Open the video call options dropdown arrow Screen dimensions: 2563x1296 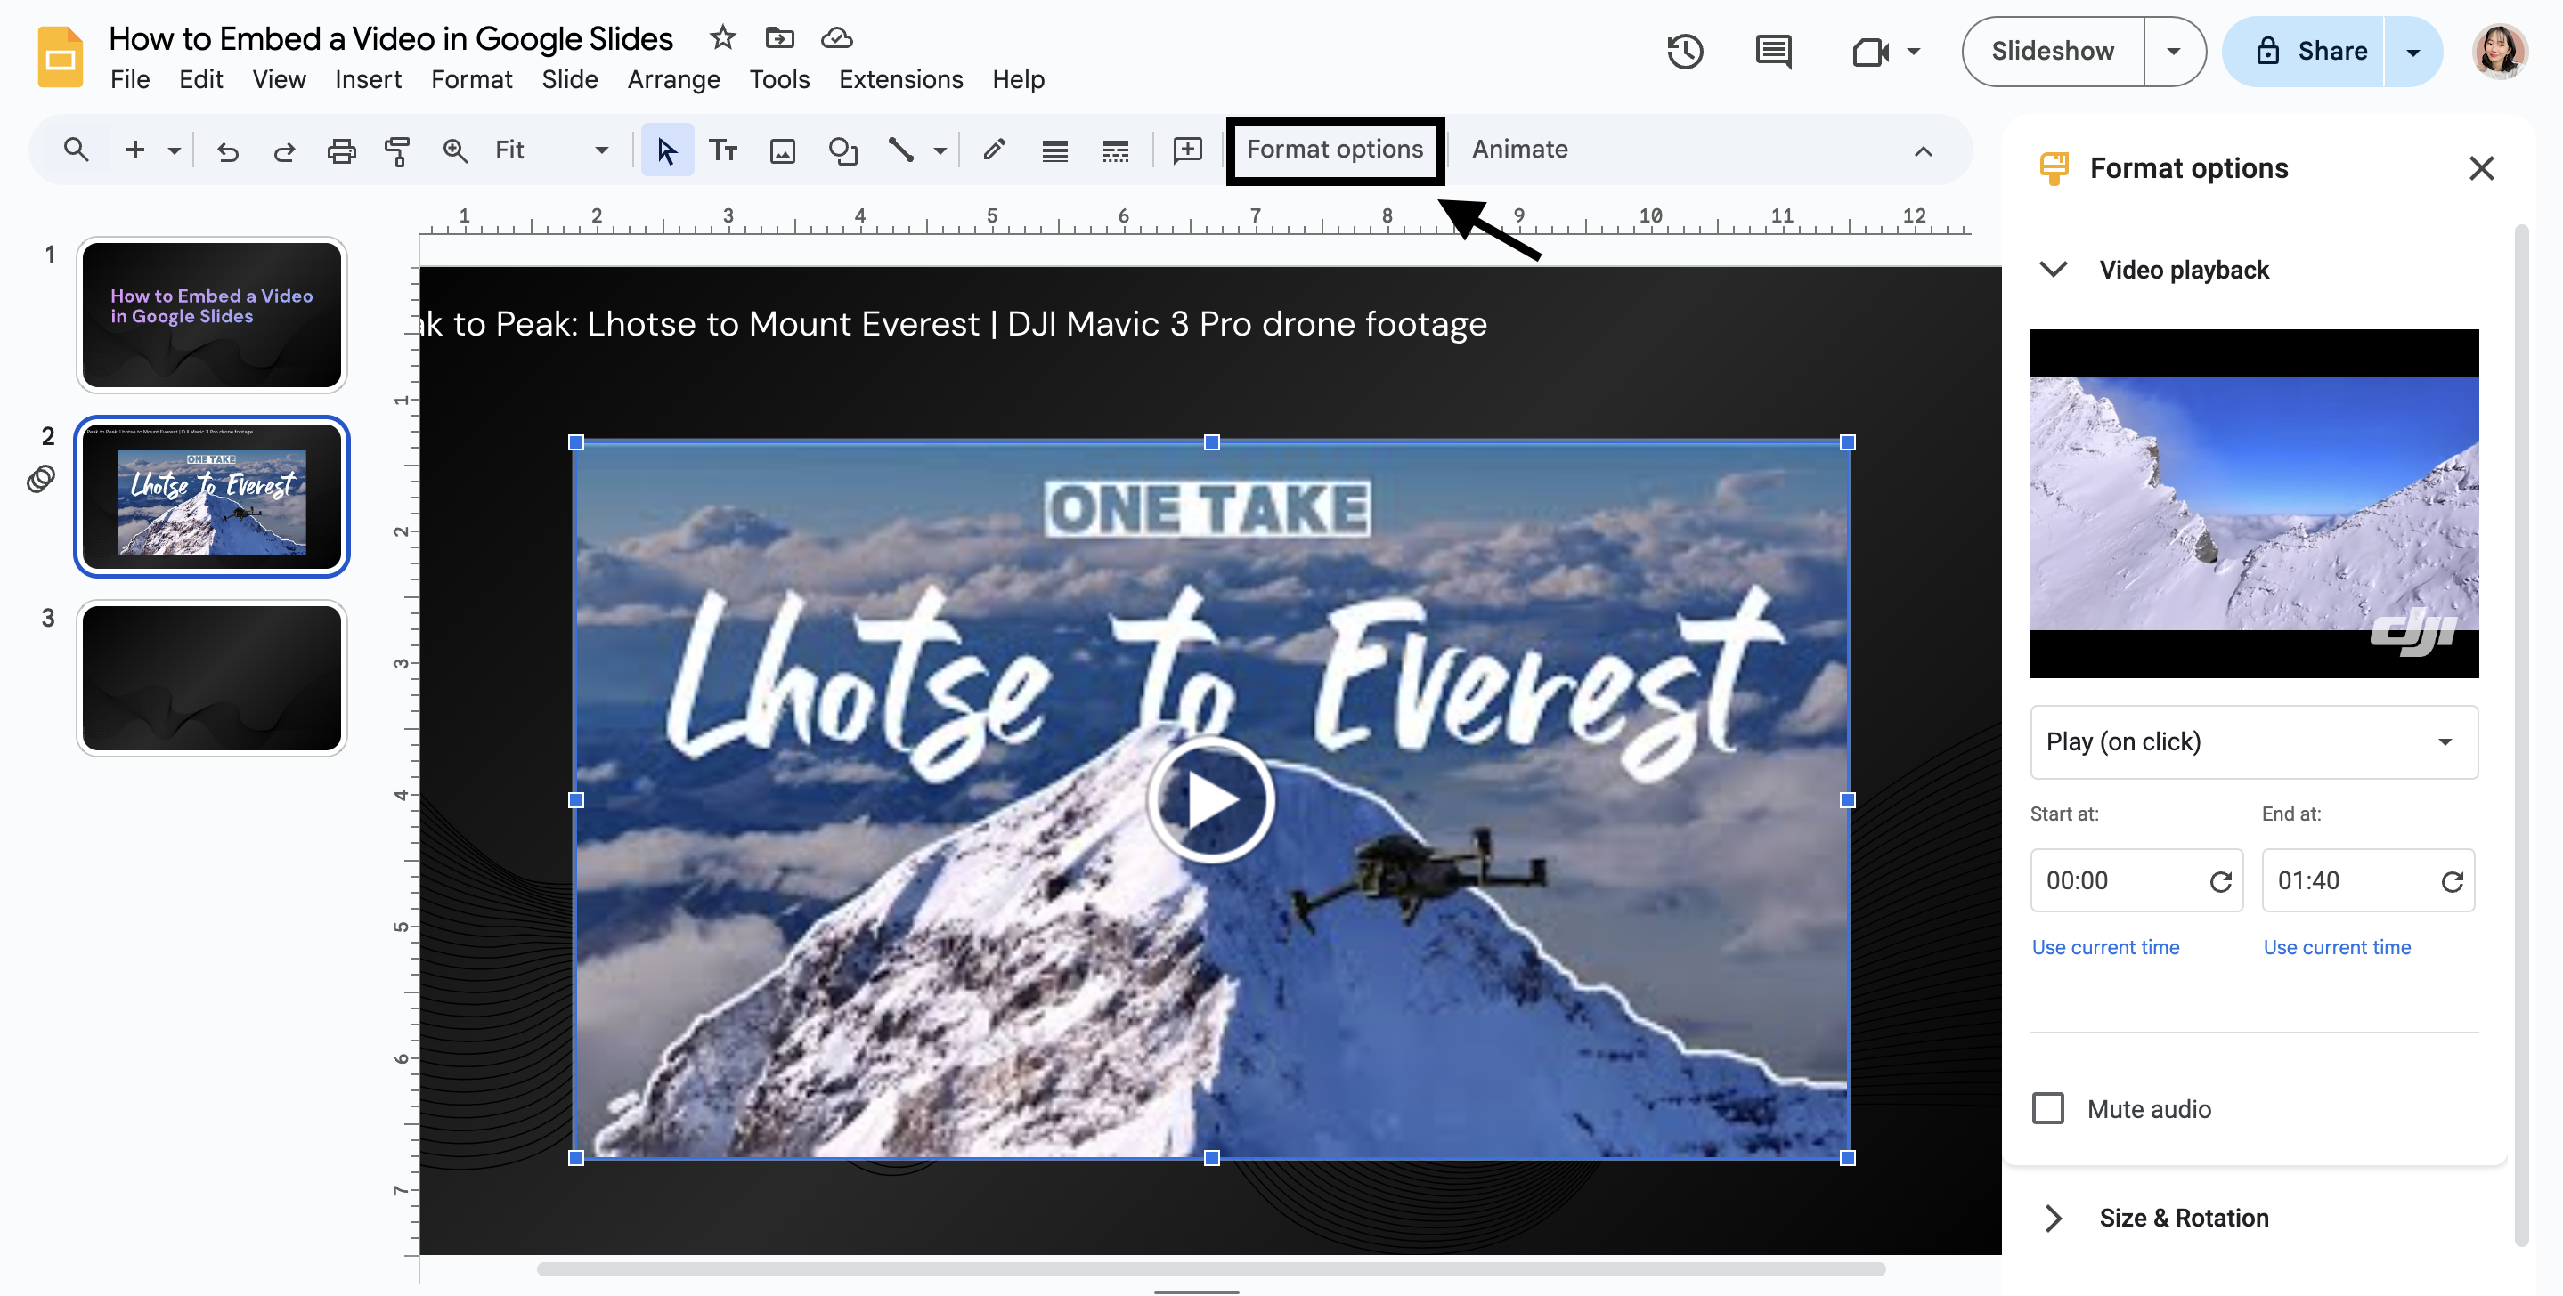(1912, 52)
